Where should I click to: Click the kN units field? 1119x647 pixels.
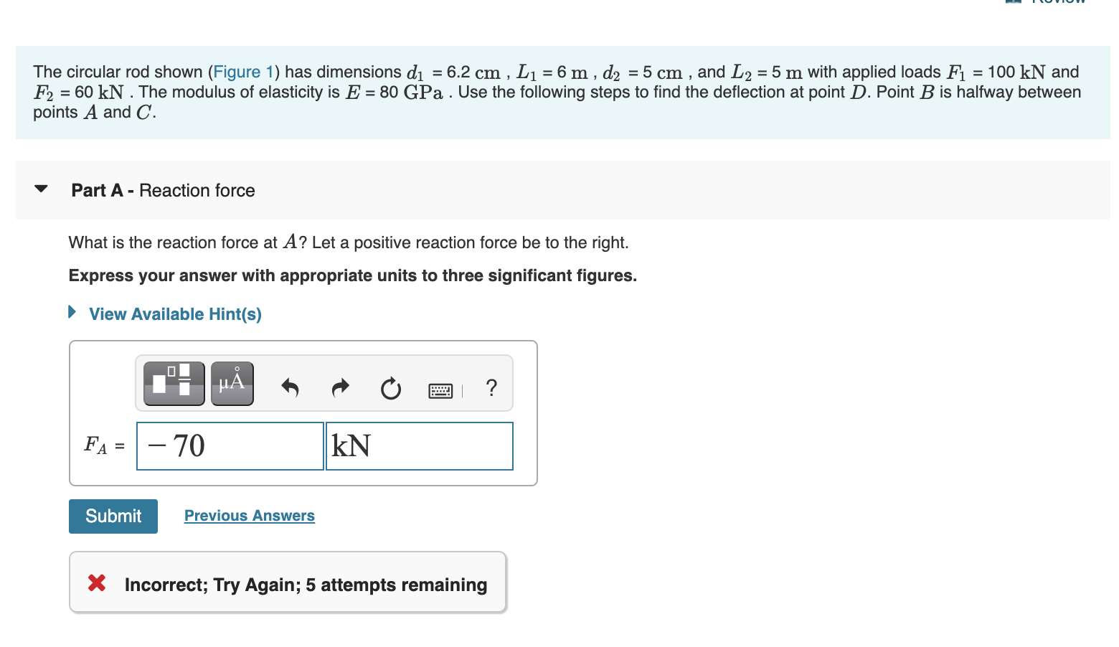[x=419, y=445]
